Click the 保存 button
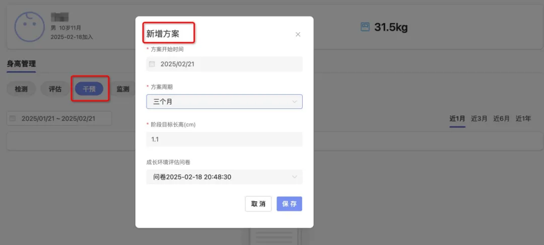This screenshot has width=544, height=245. click(289, 204)
